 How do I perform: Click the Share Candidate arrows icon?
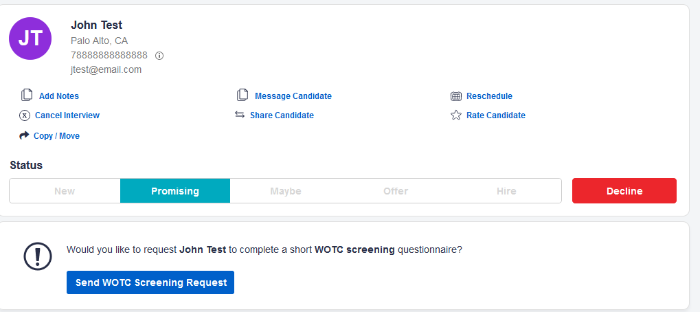tap(240, 115)
